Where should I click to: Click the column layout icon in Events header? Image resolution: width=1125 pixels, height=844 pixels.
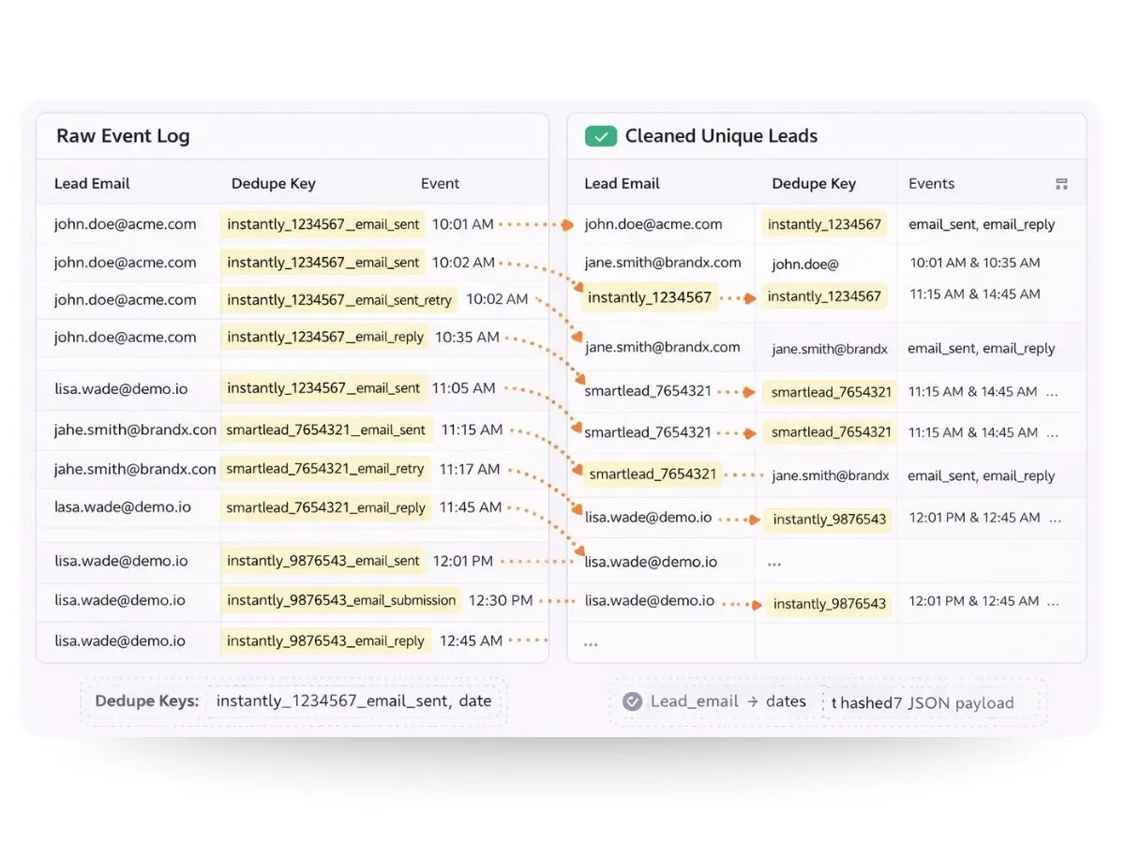tap(1061, 184)
